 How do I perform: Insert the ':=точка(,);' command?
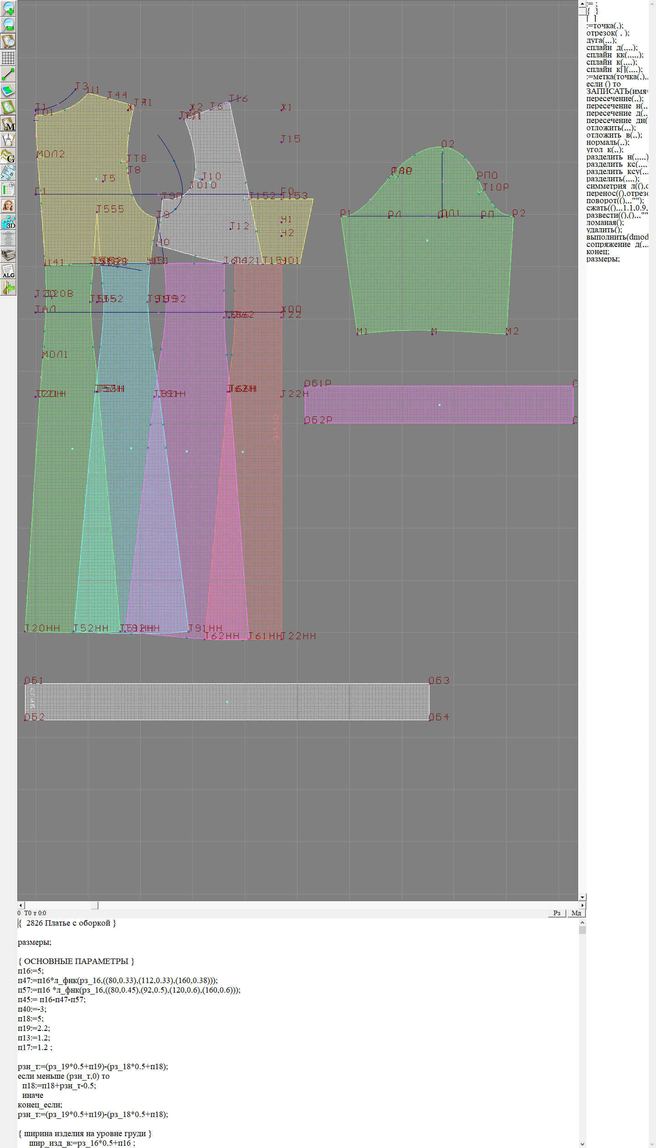605,26
